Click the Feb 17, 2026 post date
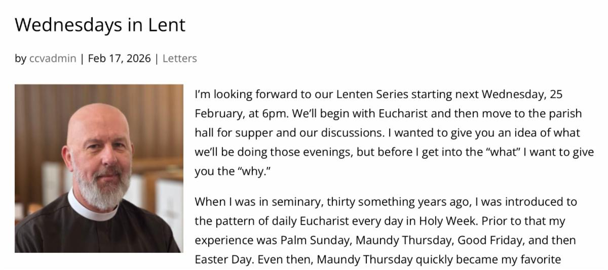Viewport: 608px width, 270px height. pyautogui.click(x=119, y=59)
